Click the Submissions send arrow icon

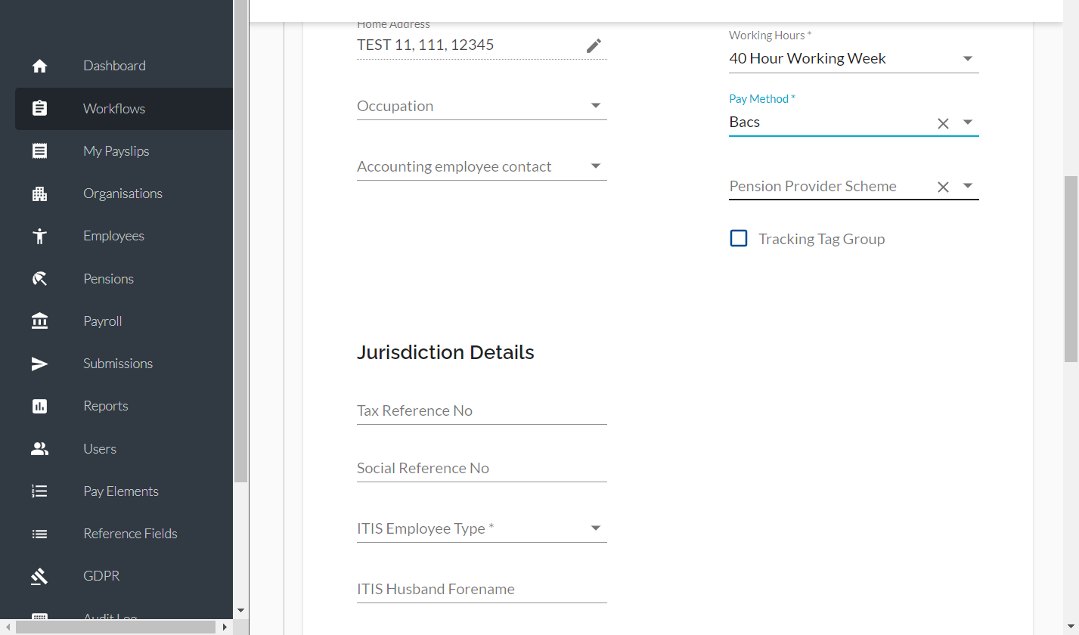(x=40, y=364)
